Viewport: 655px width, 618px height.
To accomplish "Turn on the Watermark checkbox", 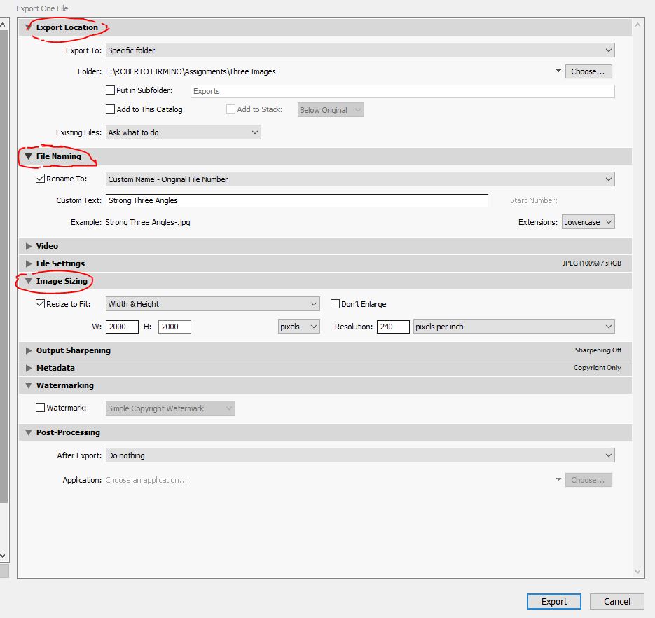I will [x=40, y=408].
